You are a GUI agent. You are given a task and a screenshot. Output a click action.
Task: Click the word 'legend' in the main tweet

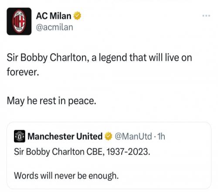[113, 58]
